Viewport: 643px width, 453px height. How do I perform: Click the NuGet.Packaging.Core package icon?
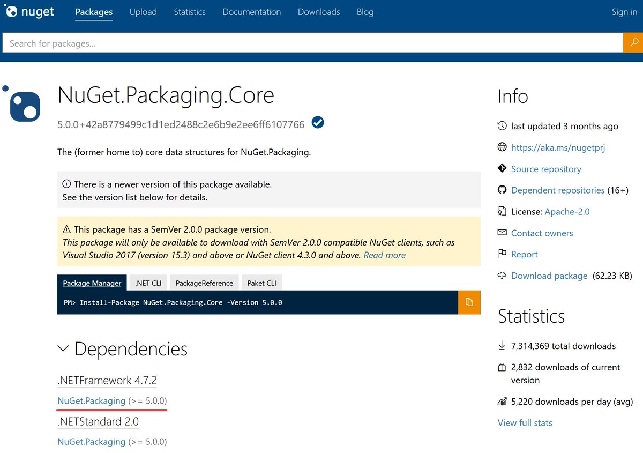(22, 103)
